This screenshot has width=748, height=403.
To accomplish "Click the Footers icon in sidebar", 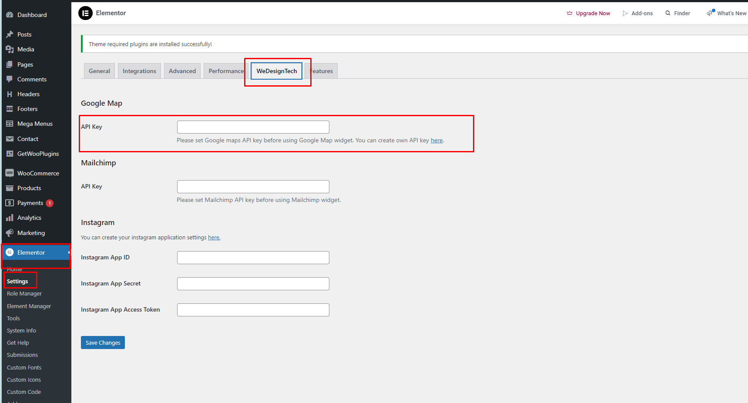I will (x=10, y=109).
